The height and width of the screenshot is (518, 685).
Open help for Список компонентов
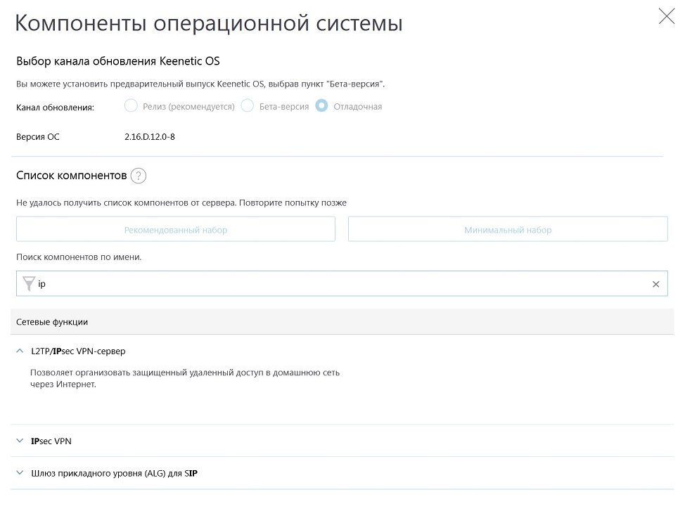click(x=138, y=176)
